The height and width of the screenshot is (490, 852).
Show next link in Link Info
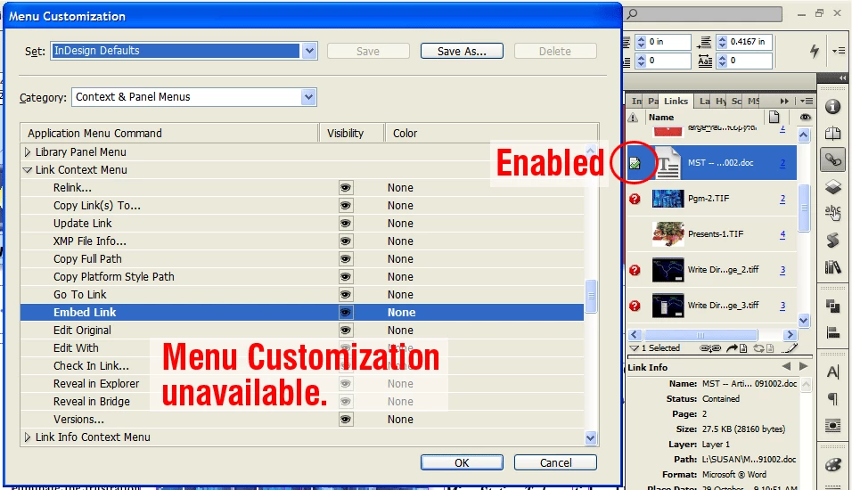(803, 367)
